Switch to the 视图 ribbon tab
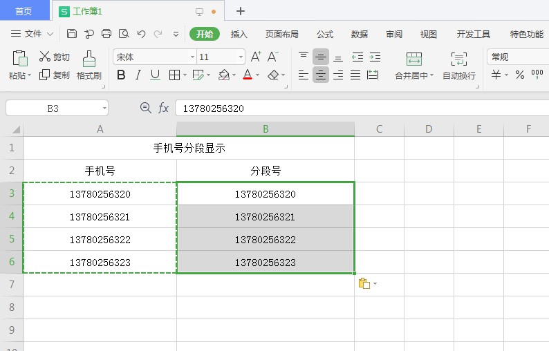The width and height of the screenshot is (549, 351). [x=428, y=34]
